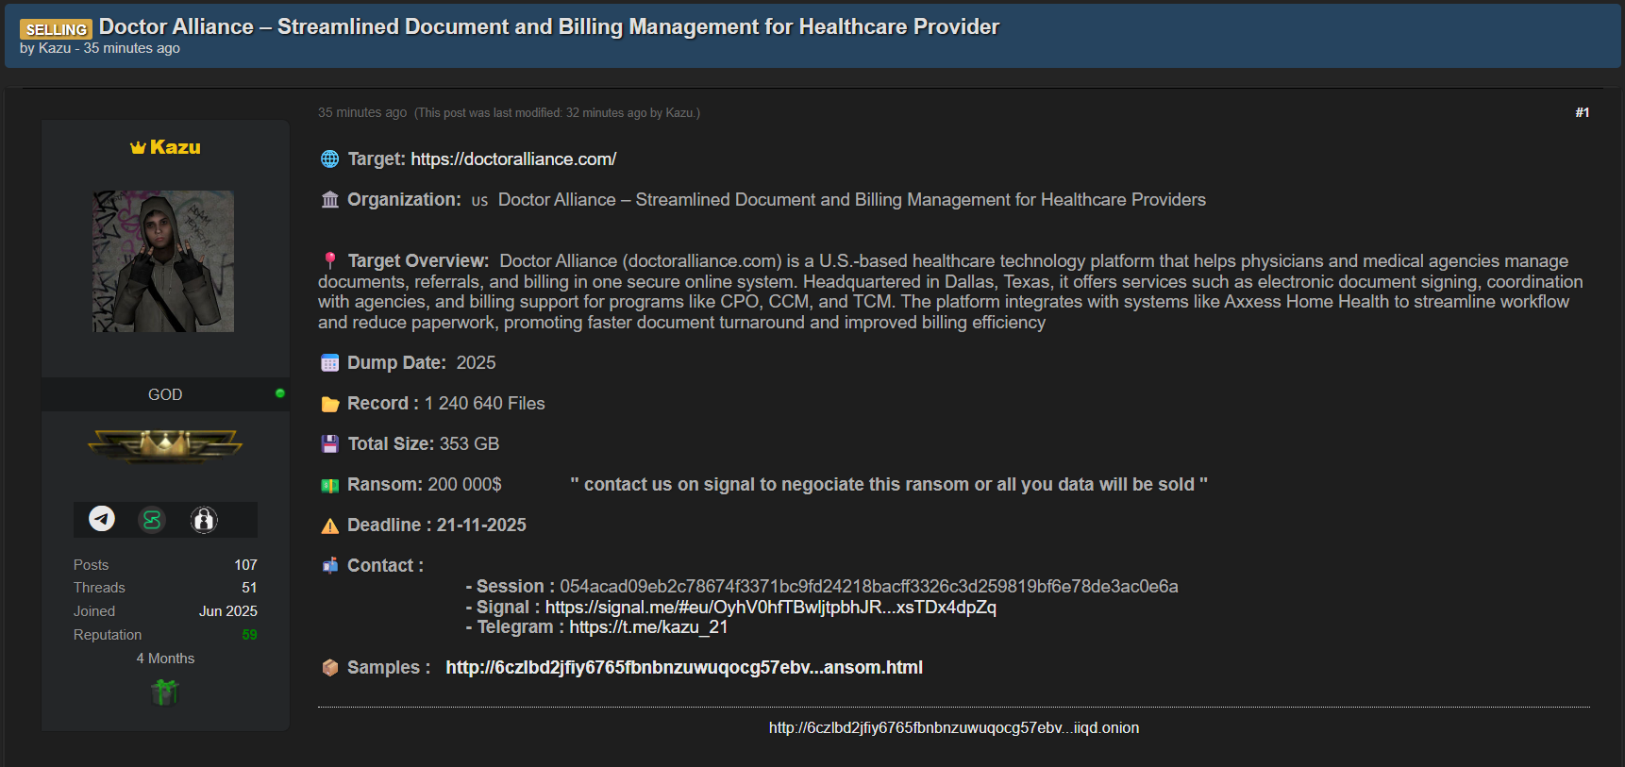
Task: Click the doctoralliance.com target link
Action: [x=513, y=159]
